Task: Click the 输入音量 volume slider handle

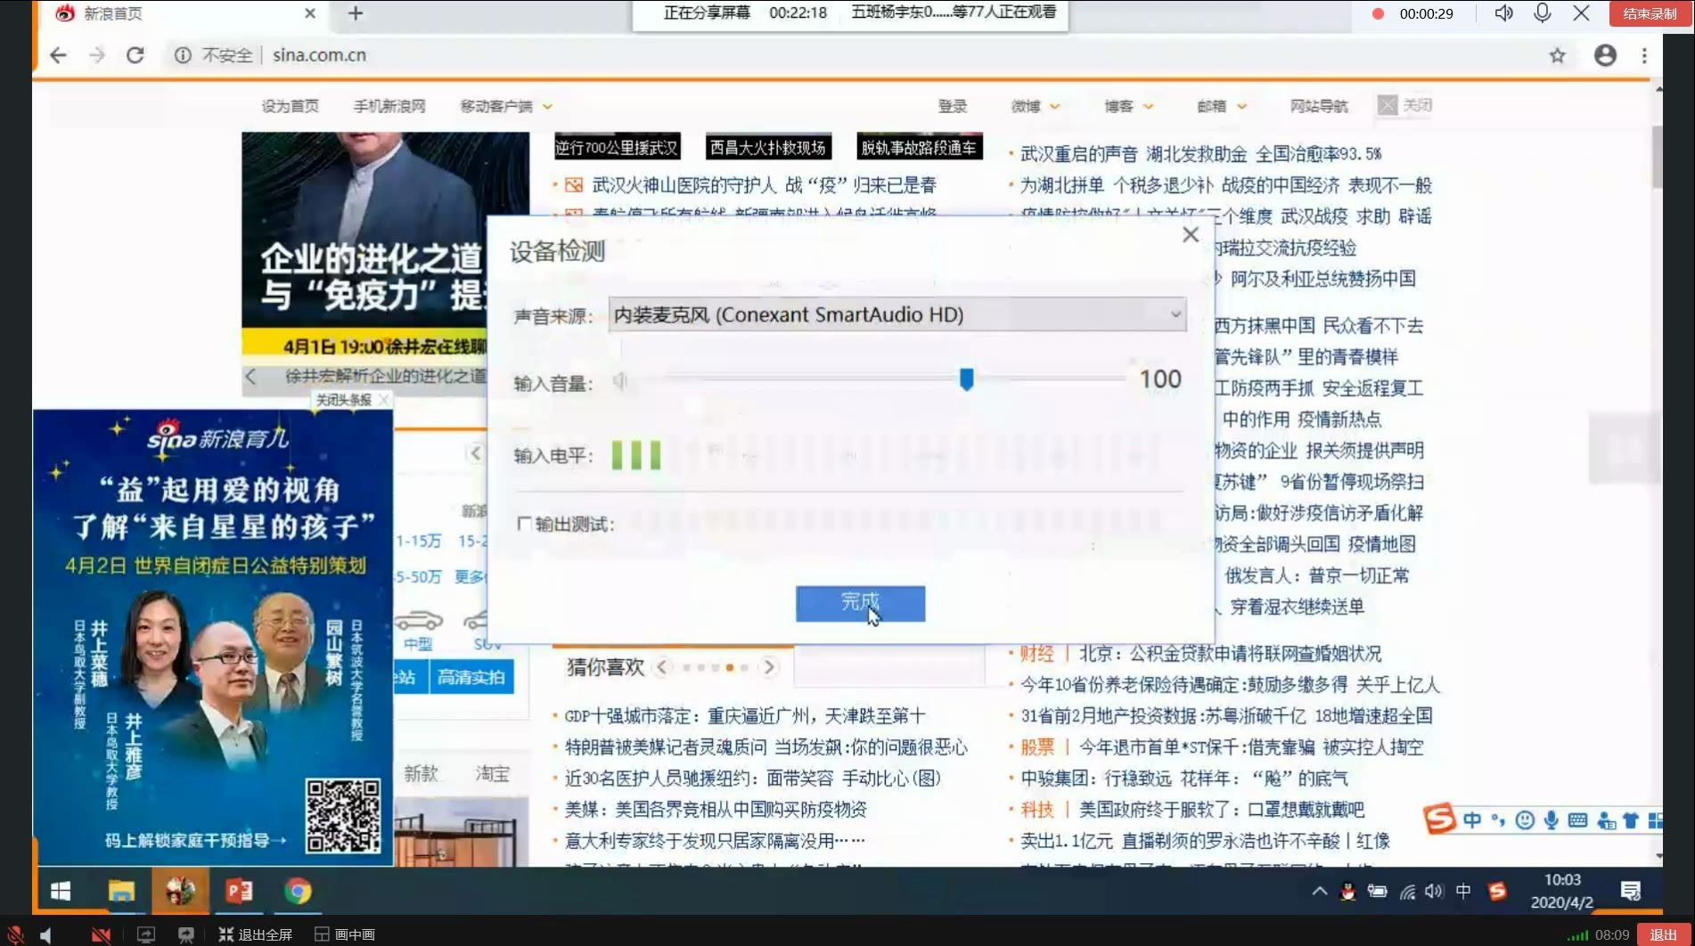Action: pos(966,379)
